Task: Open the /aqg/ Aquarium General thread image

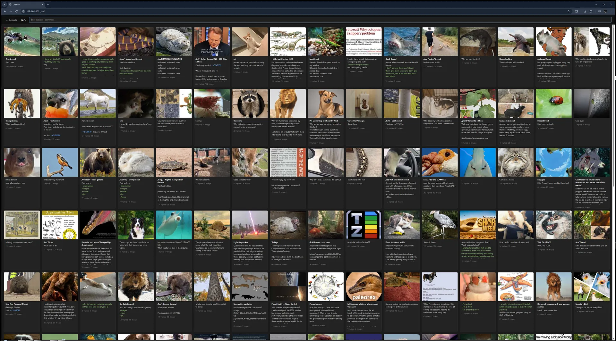Action: [136, 42]
